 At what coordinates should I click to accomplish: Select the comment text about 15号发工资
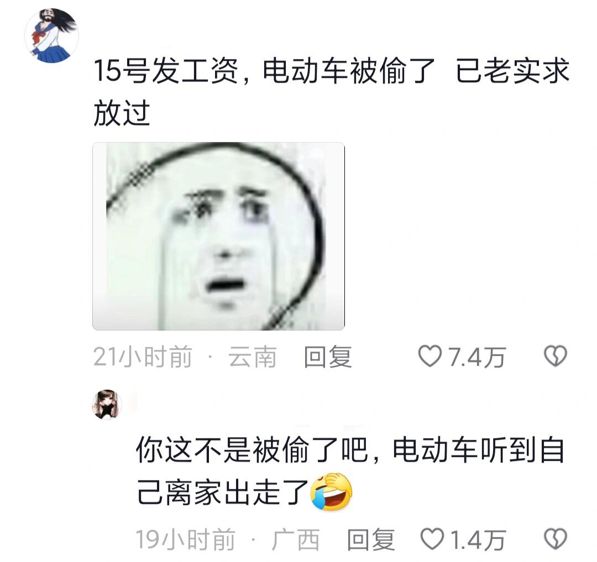[331, 92]
